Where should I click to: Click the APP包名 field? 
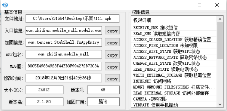tap(64, 54)
